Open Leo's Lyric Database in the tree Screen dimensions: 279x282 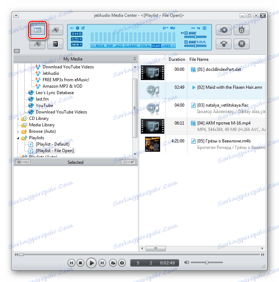pos(55,93)
